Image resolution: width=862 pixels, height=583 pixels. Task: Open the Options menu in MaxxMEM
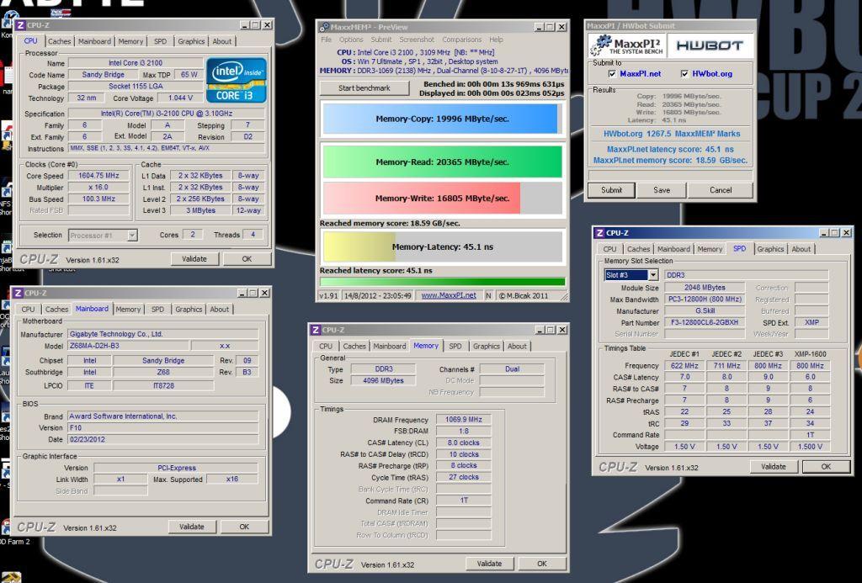(351, 40)
